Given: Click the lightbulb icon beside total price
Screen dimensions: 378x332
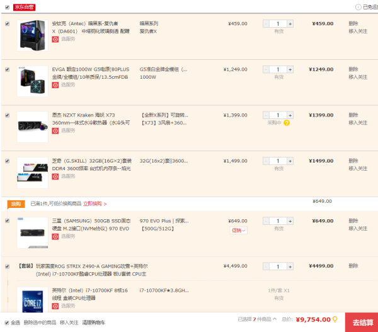Looking at the screenshot, I should pos(335,319).
